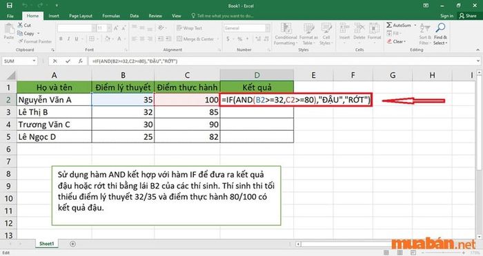Screen dimensions: 483x256
Task: Click the Wrap Text button
Action: 190,28
